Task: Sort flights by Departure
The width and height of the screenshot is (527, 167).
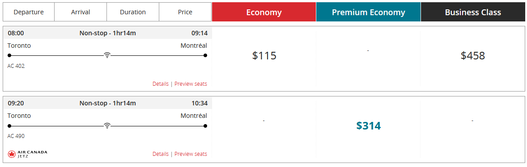Action: [29, 12]
